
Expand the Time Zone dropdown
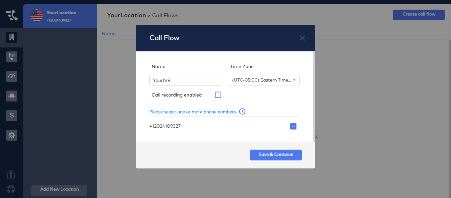click(x=264, y=80)
